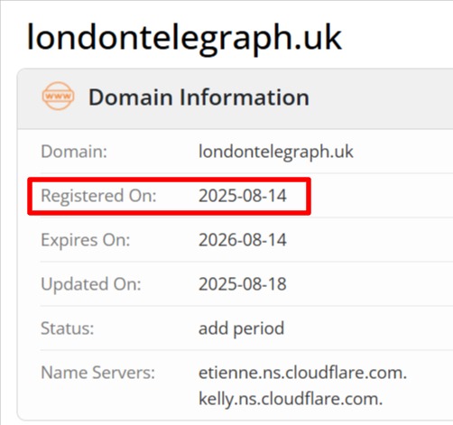Click kelly.ns.cloudflare.com name server
The image size is (453, 425).
pyautogui.click(x=291, y=399)
